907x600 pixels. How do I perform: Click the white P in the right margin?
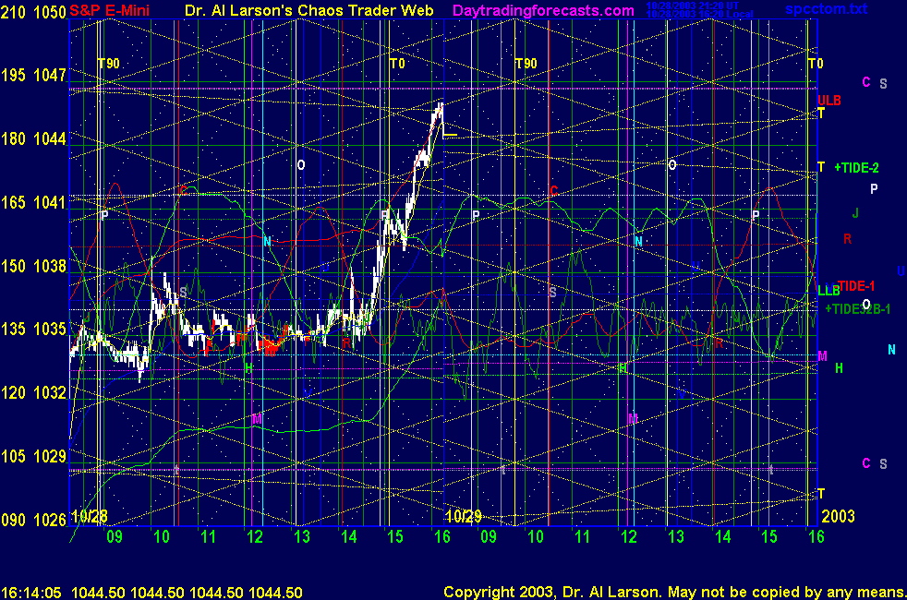point(874,188)
